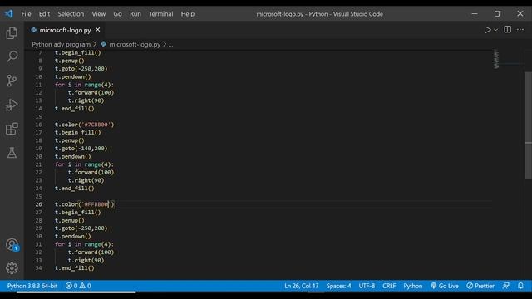
Task: Click the '#7CBB00' color string on line 16
Action: [96, 125]
